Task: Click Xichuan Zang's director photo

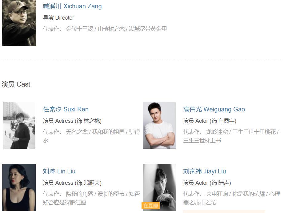Action: (x=19, y=23)
